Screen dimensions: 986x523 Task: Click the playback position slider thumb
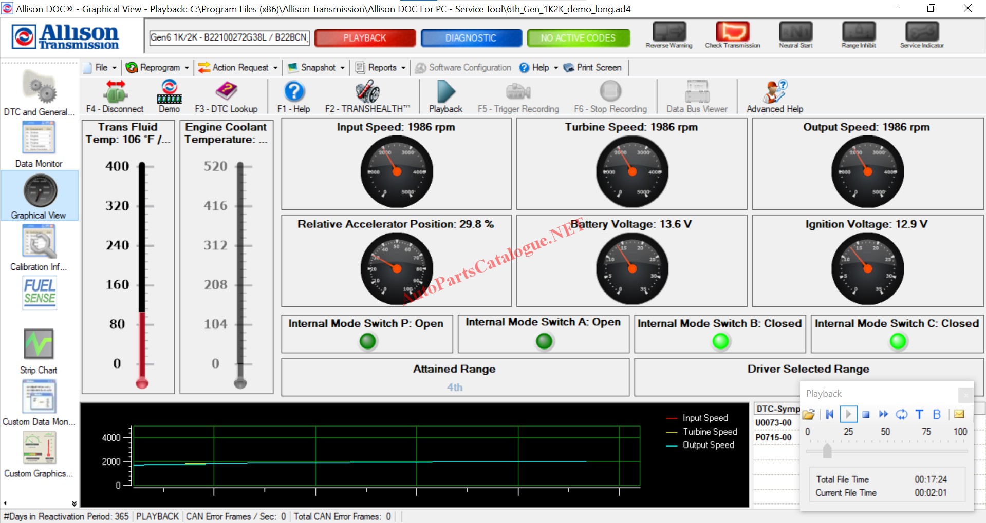[827, 451]
